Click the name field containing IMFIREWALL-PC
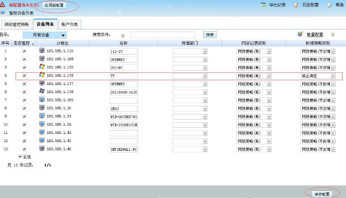 tap(124, 149)
